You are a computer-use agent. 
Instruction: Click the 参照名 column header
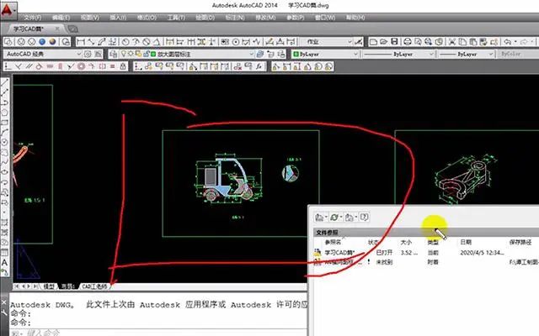pyautogui.click(x=334, y=242)
